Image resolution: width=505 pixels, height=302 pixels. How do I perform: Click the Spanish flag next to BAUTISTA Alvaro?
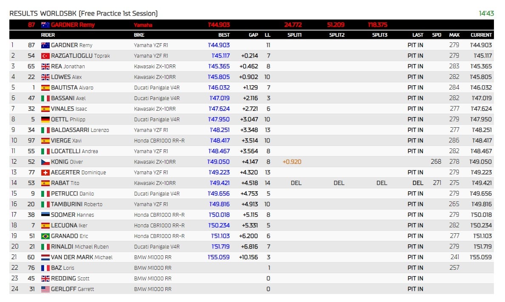[45, 88]
